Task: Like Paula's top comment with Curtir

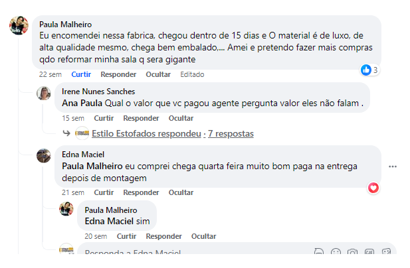Action: coord(81,74)
